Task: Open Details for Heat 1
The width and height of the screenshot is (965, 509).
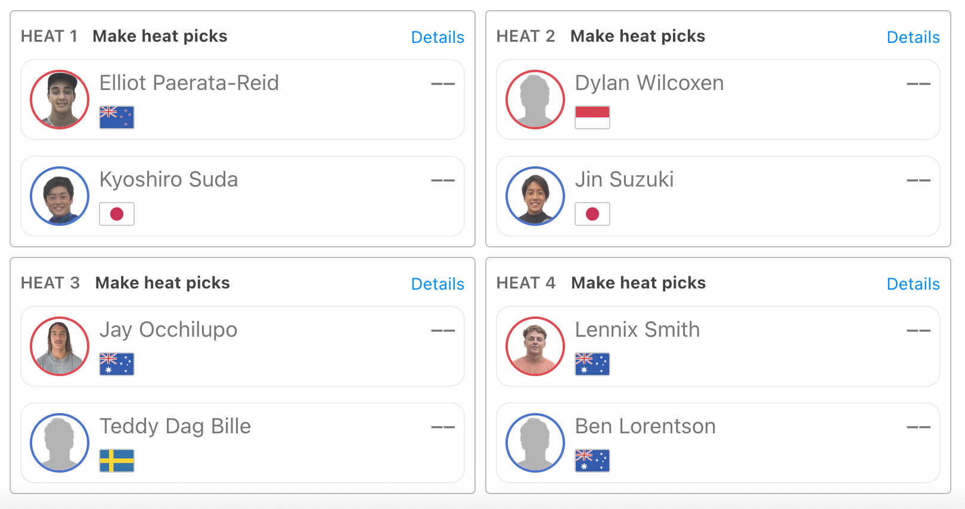Action: (x=437, y=37)
